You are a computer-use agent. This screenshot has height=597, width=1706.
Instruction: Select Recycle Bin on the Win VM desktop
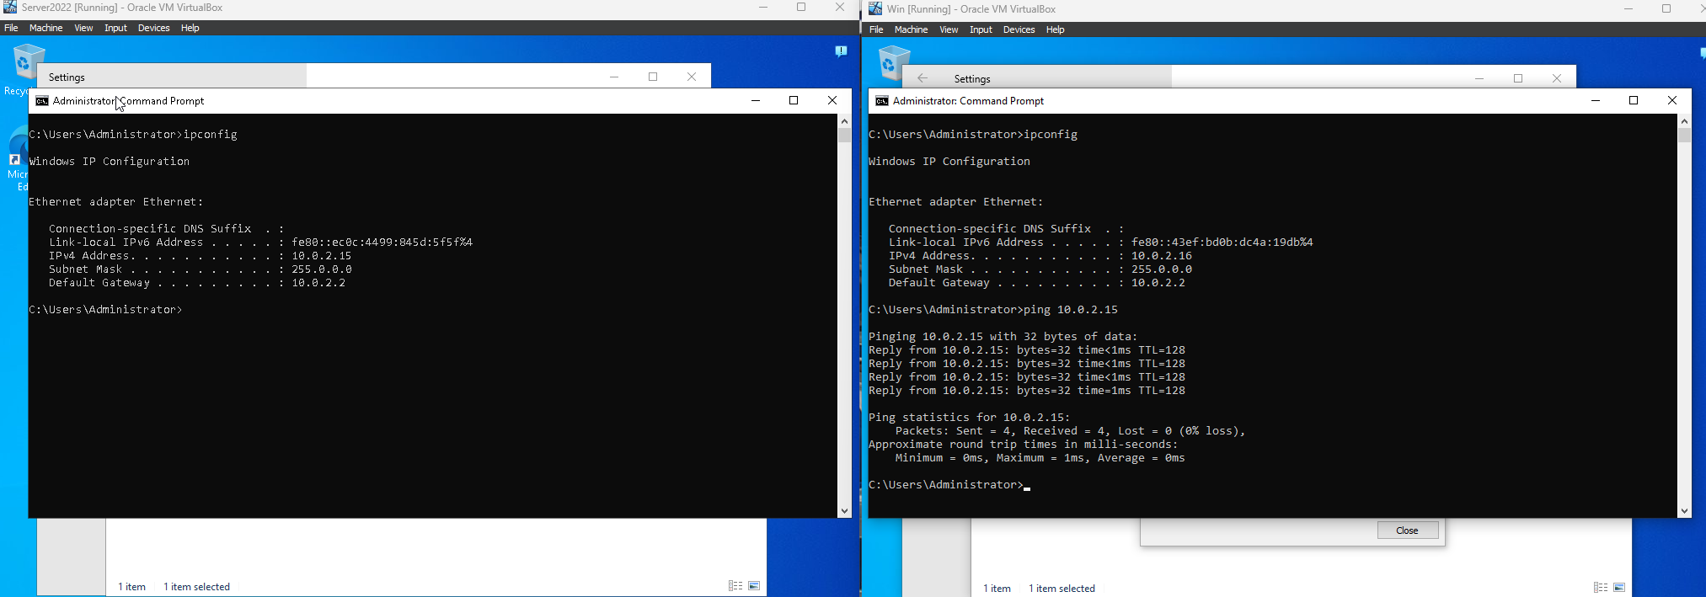[x=893, y=63]
